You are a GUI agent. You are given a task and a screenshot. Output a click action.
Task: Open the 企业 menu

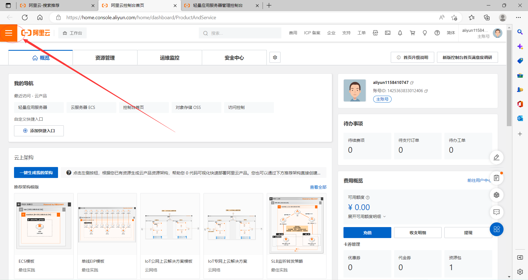click(x=331, y=33)
